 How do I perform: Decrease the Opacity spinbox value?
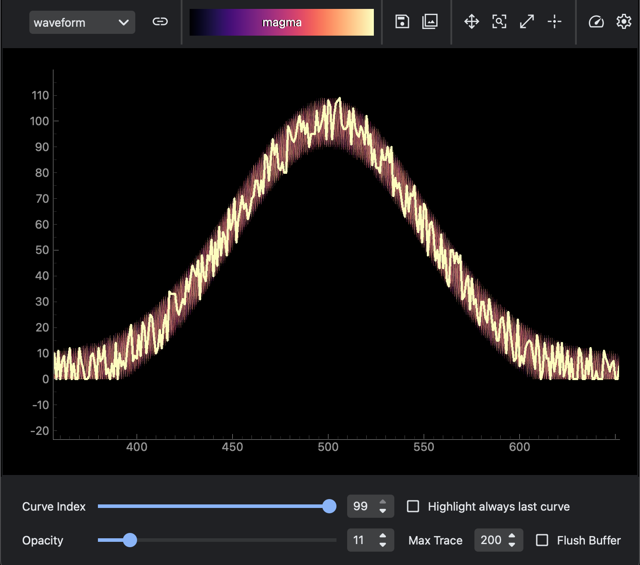click(383, 545)
